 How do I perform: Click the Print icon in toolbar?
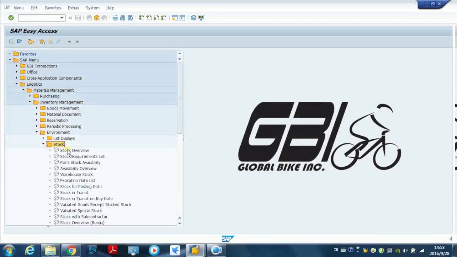[115, 17]
